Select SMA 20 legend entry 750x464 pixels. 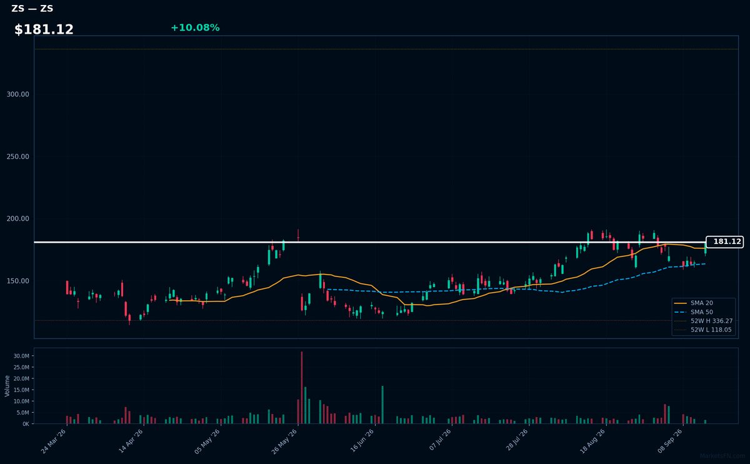702,303
